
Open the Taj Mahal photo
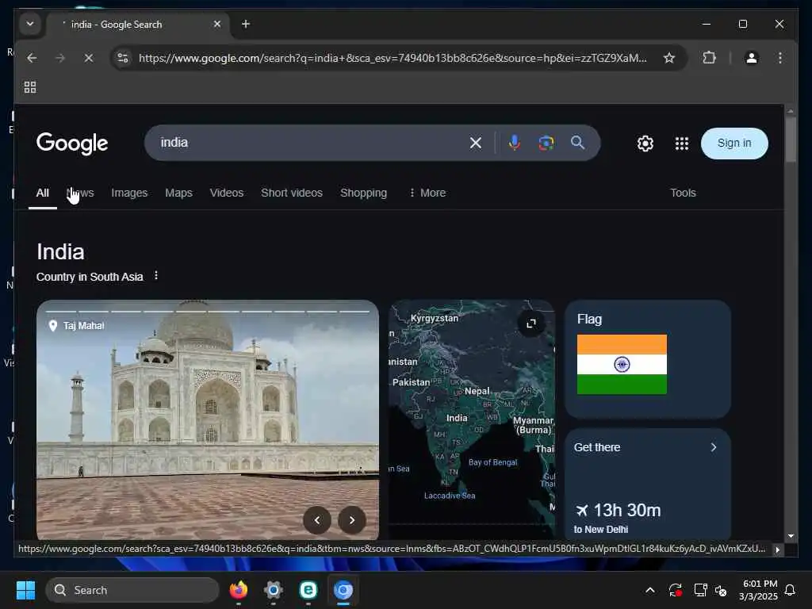click(208, 419)
